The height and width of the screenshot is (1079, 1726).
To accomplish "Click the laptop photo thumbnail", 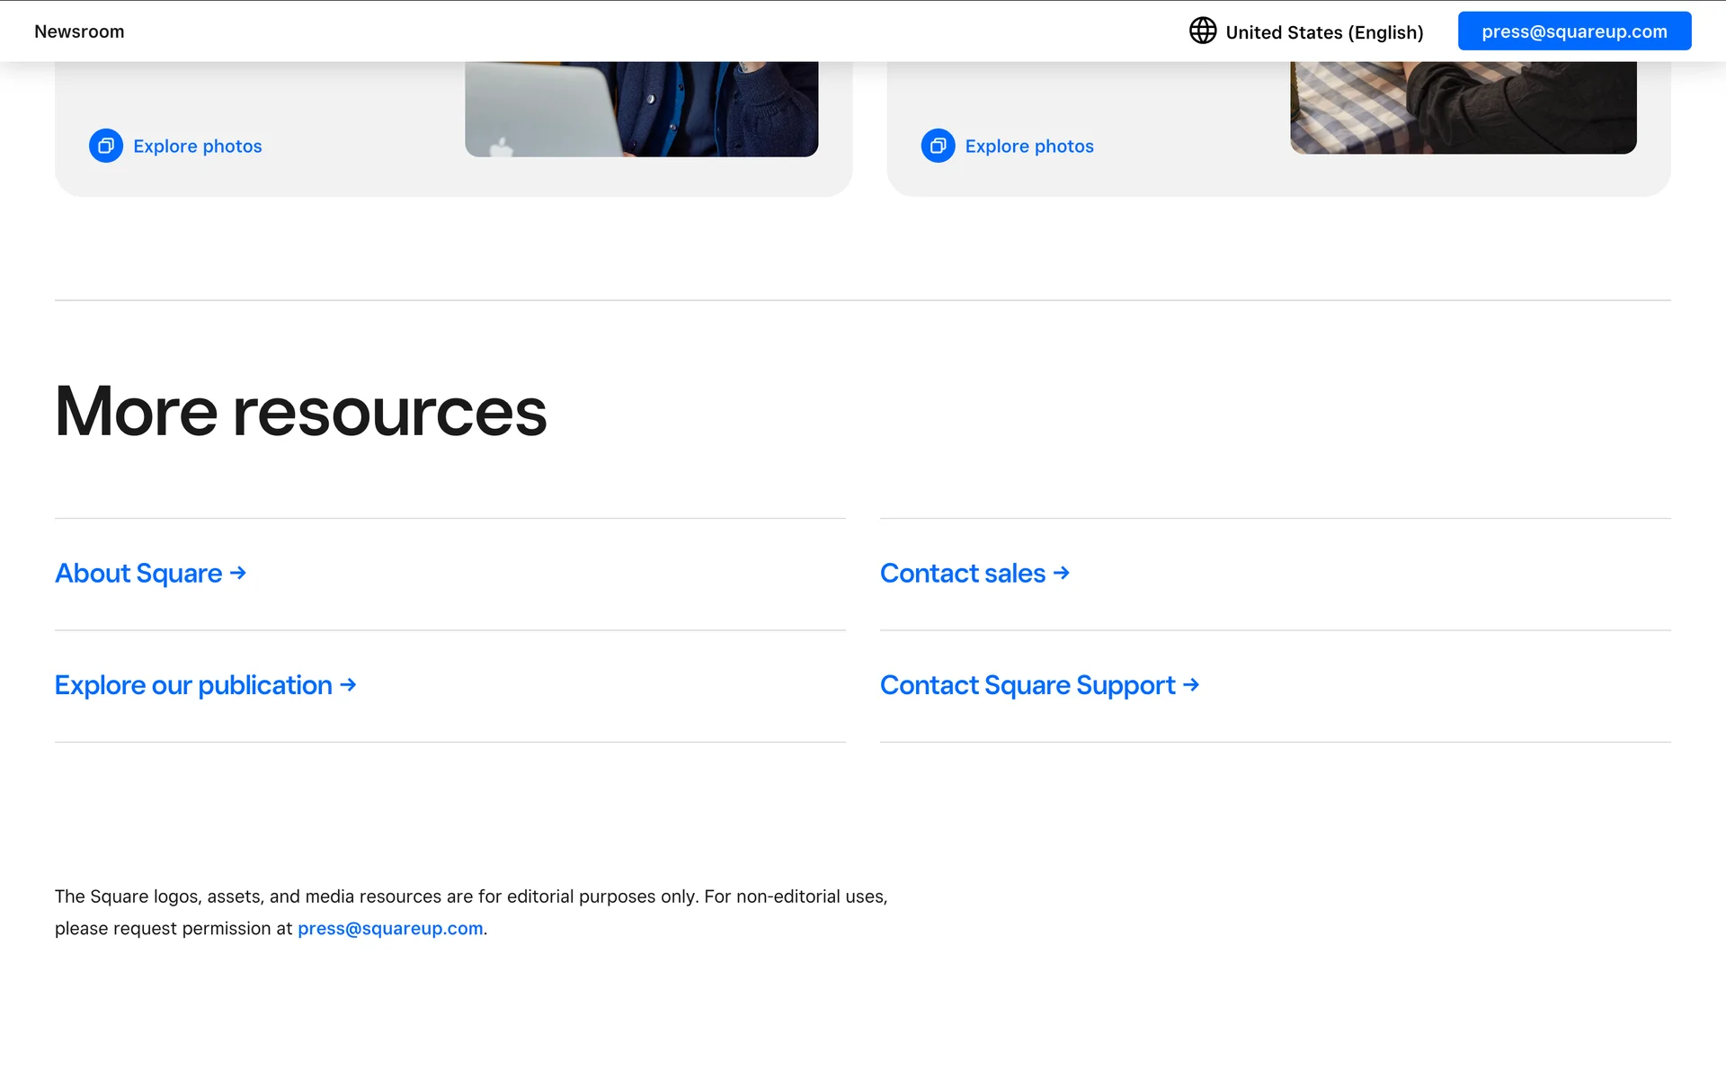I will [641, 108].
